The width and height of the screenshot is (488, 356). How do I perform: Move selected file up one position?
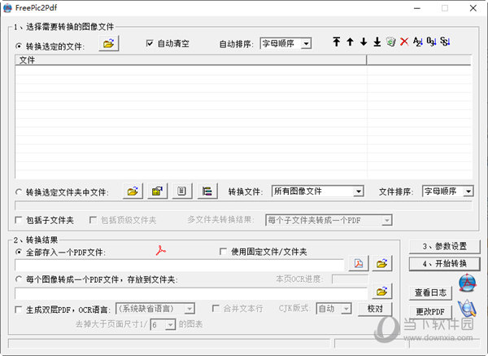350,42
